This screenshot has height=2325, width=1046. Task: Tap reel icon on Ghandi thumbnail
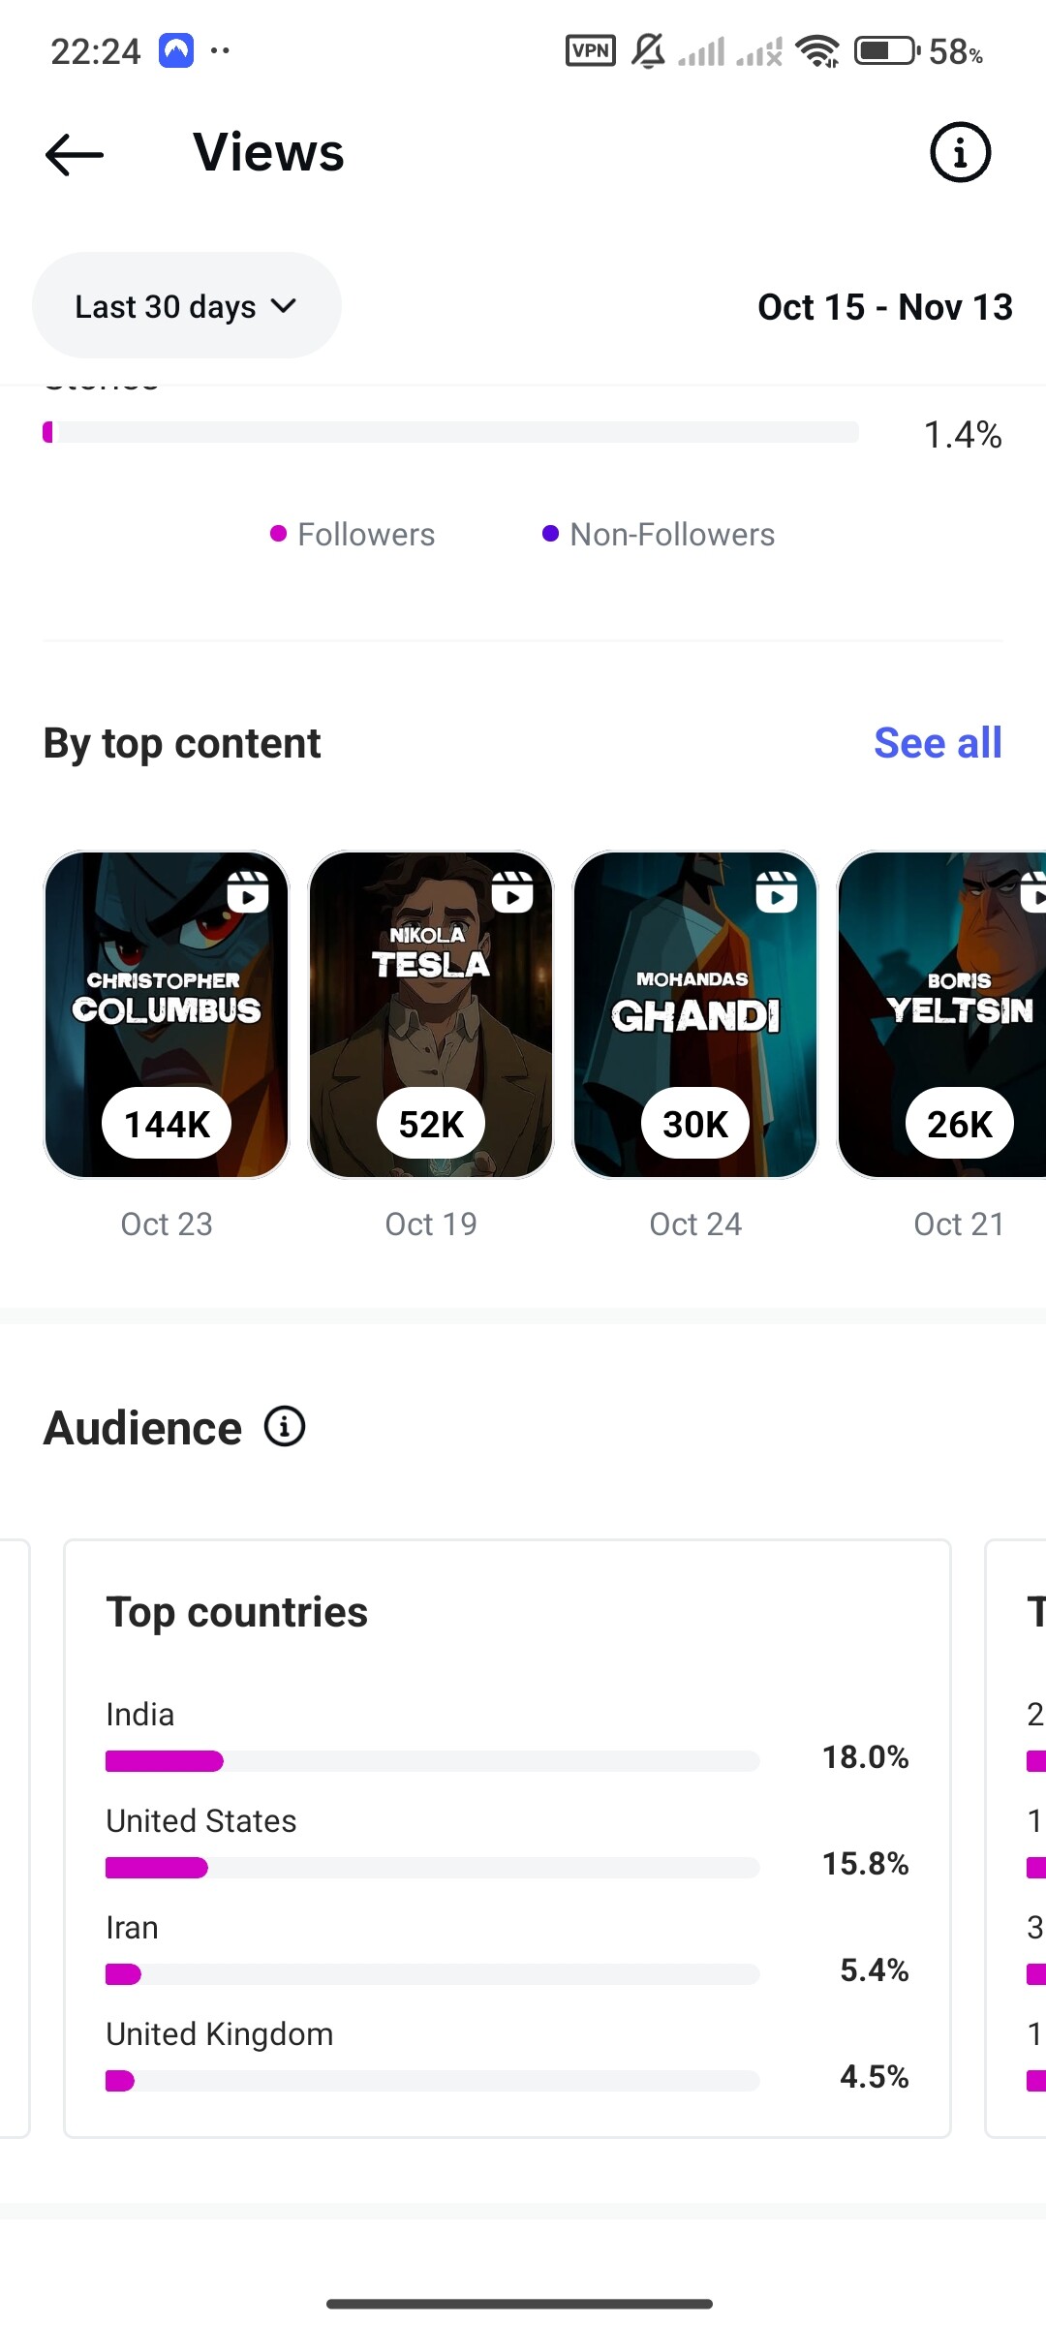777,891
